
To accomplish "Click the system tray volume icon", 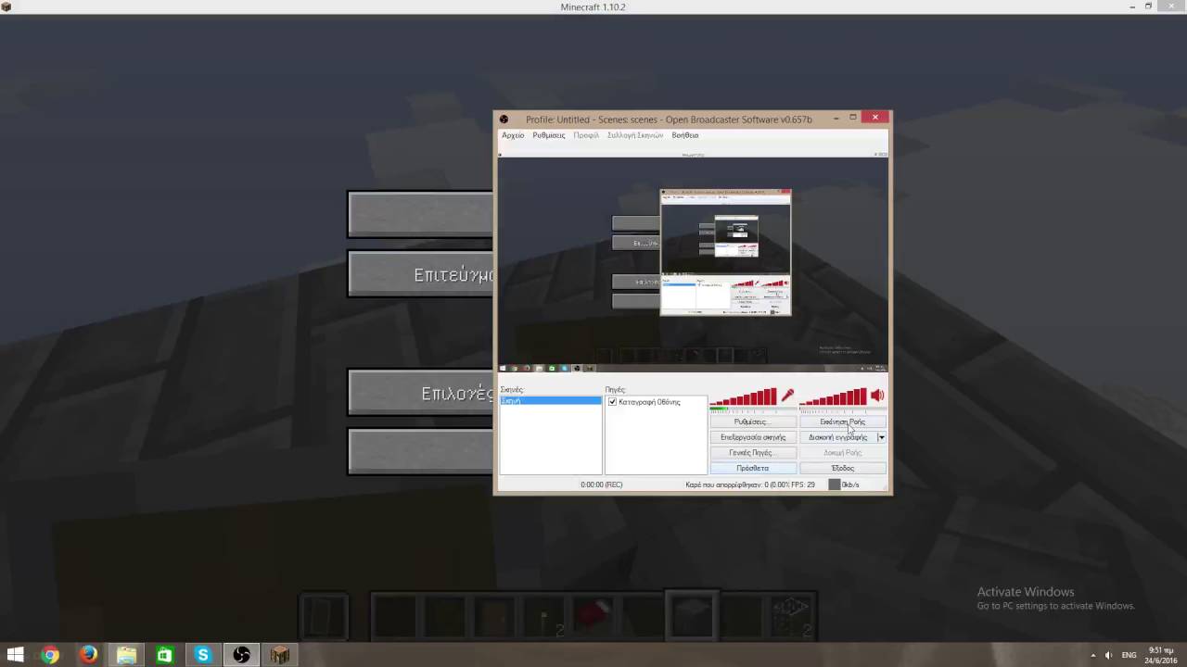I will [x=1108, y=655].
